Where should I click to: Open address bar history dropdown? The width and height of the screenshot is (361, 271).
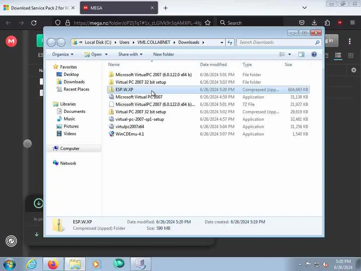(x=222, y=42)
